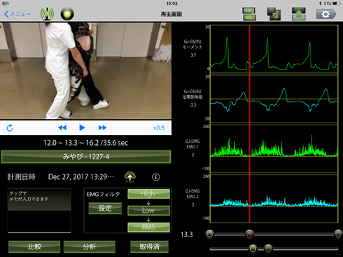Tap the video preview frame
This screenshot has width=343, height=257.
coord(85,71)
